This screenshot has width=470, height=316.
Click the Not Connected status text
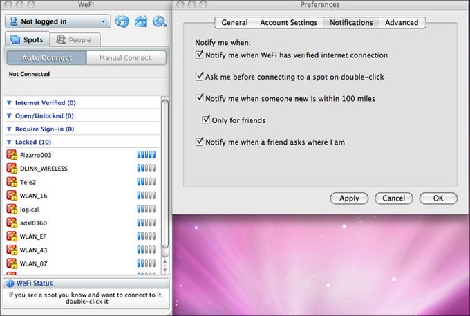point(29,74)
